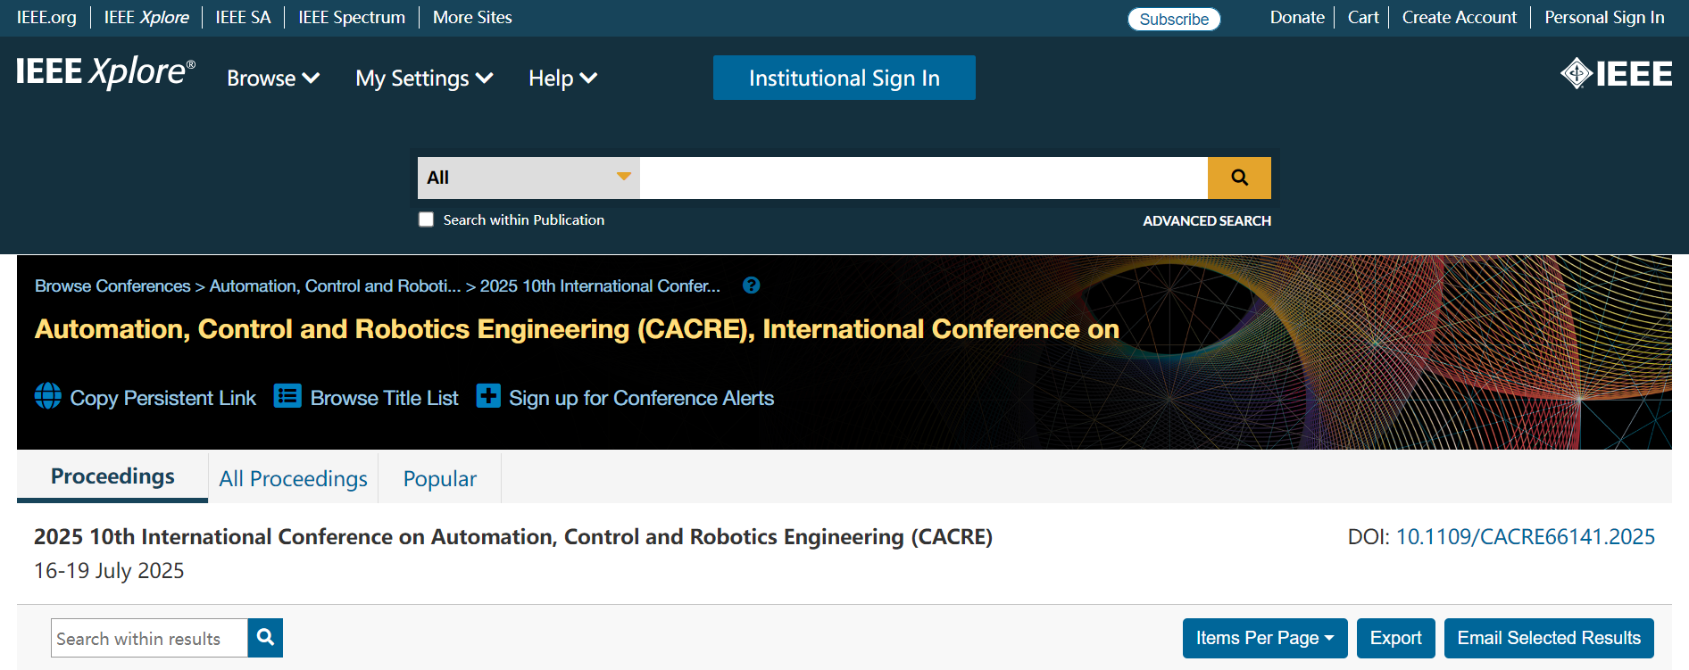Click Email Selected Results button

click(1549, 638)
